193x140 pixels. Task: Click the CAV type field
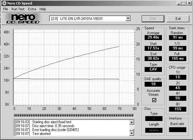(153, 69)
